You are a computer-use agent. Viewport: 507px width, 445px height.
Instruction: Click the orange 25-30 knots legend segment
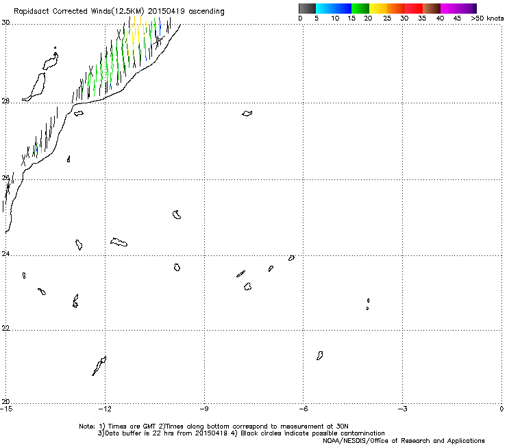pyautogui.click(x=396, y=8)
